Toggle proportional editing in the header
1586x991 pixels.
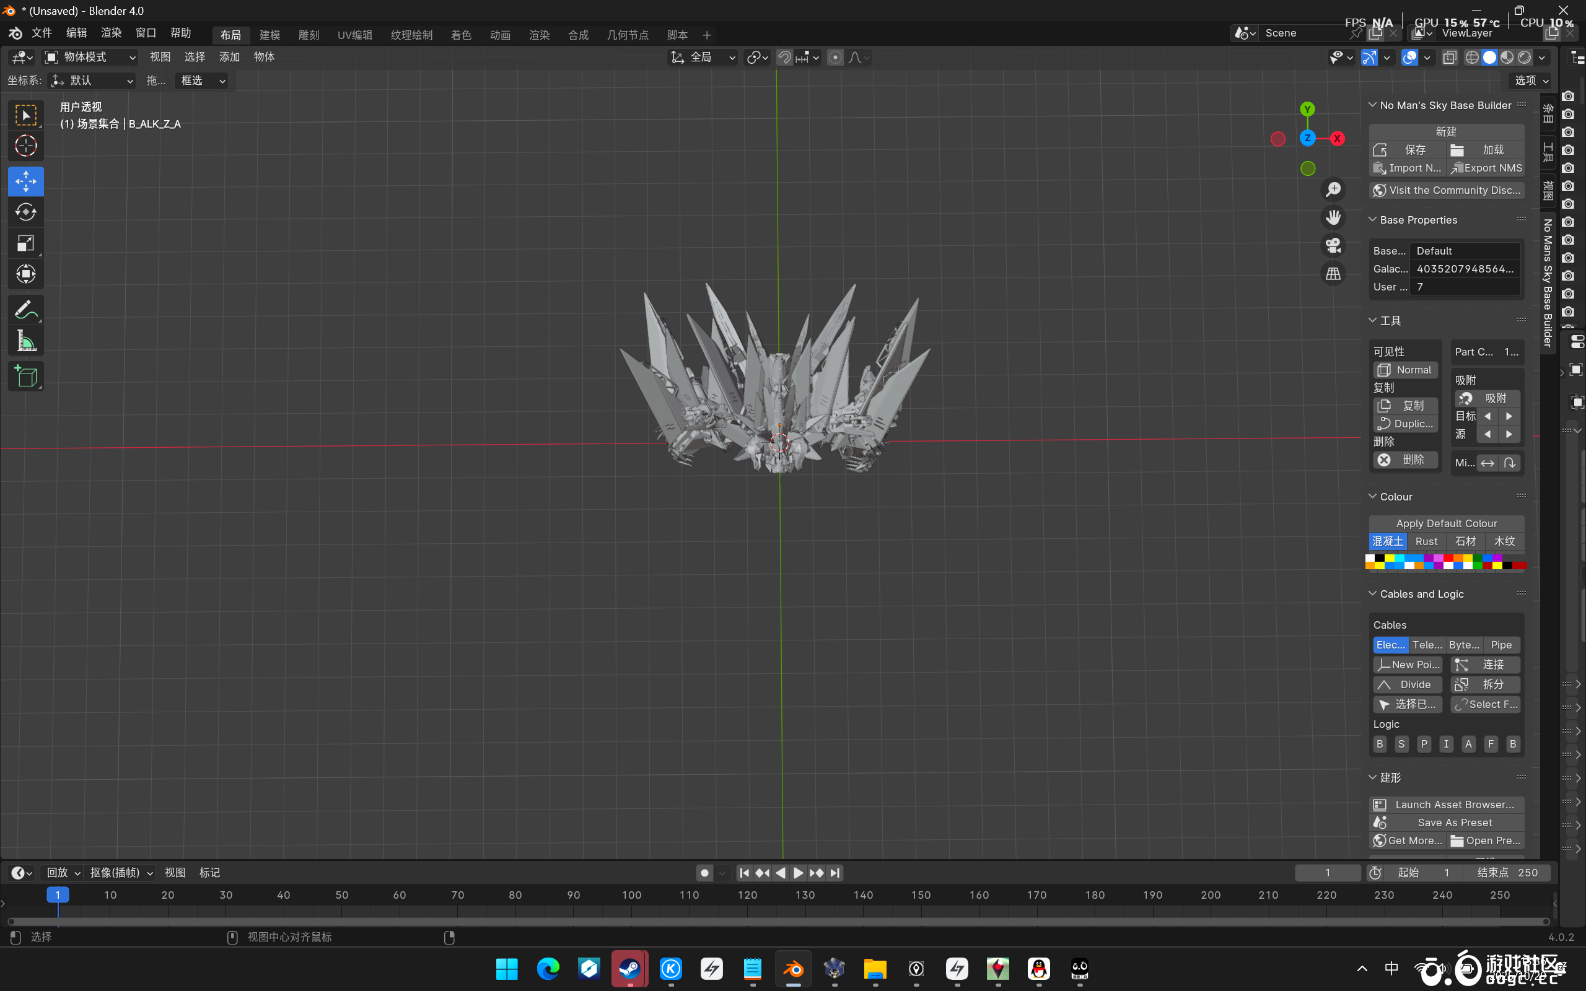(x=835, y=58)
